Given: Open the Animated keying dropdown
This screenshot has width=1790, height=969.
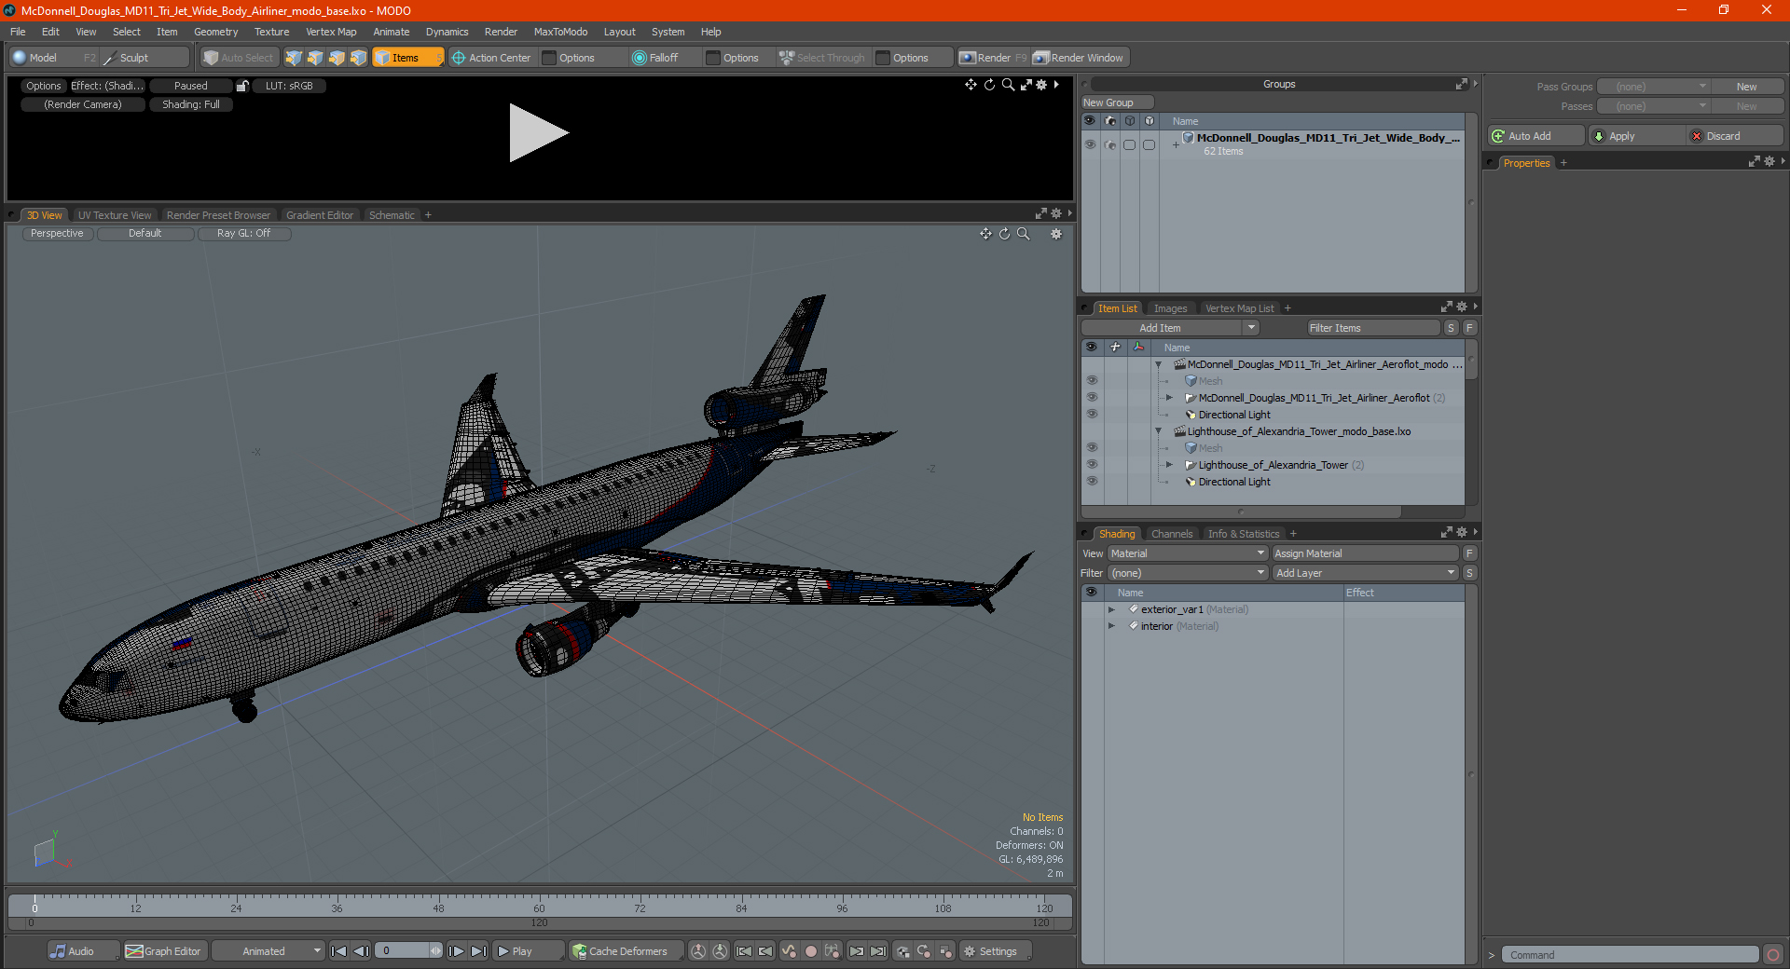Looking at the screenshot, I should pos(268,951).
